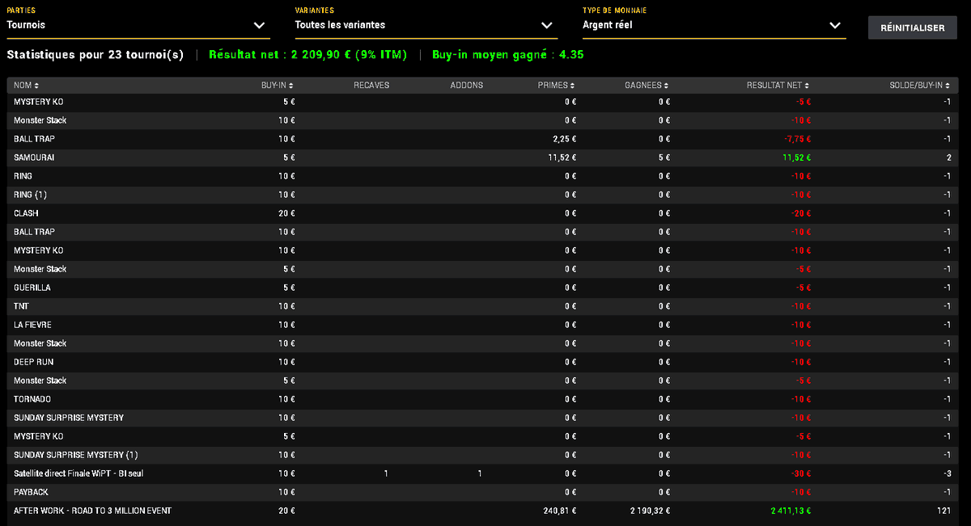The height and width of the screenshot is (526, 971).
Task: Select the Satellite direct Finale WiPT row
Action: coord(482,473)
